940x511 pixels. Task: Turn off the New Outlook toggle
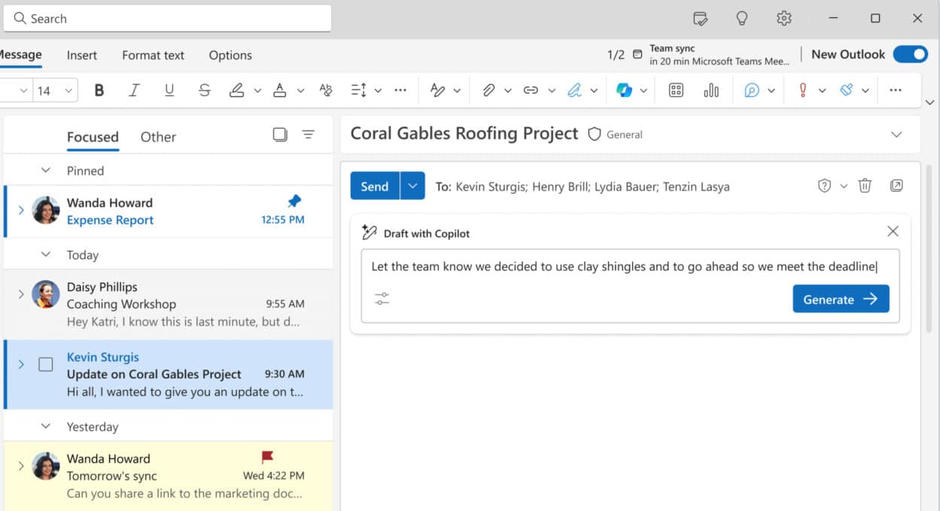[910, 54]
